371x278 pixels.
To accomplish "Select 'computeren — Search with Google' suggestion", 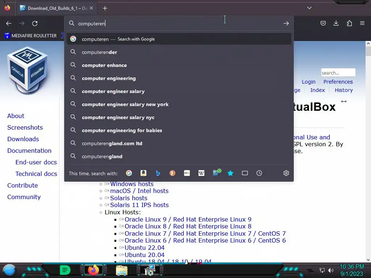I will coord(179,39).
